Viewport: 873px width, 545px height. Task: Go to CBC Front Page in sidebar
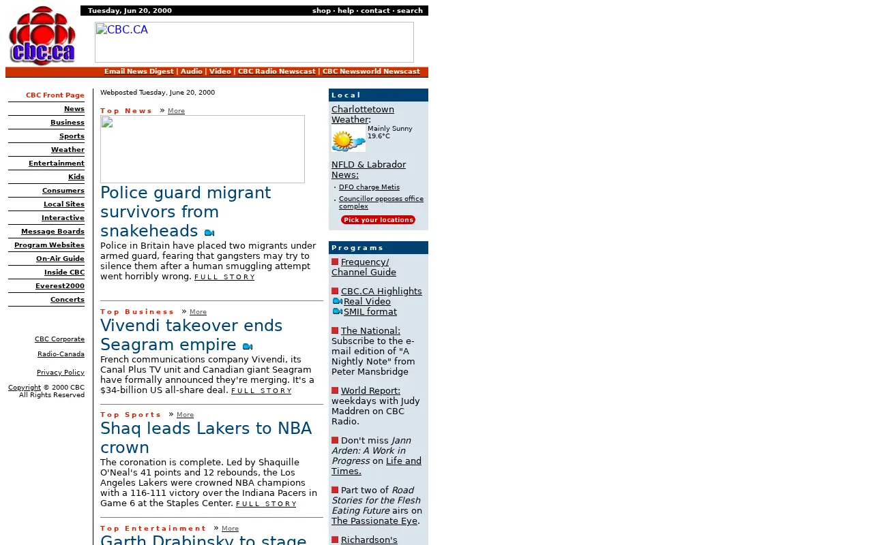[x=55, y=95]
